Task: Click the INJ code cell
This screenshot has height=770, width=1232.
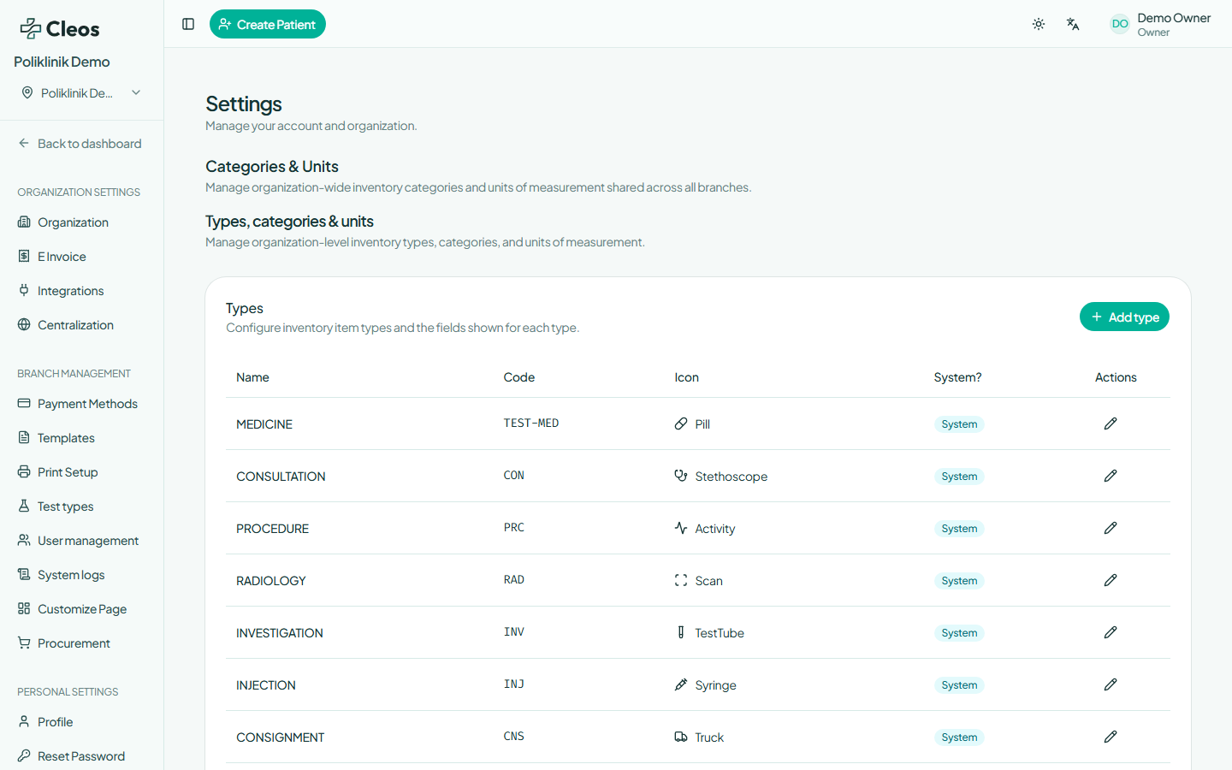Action: (x=514, y=684)
